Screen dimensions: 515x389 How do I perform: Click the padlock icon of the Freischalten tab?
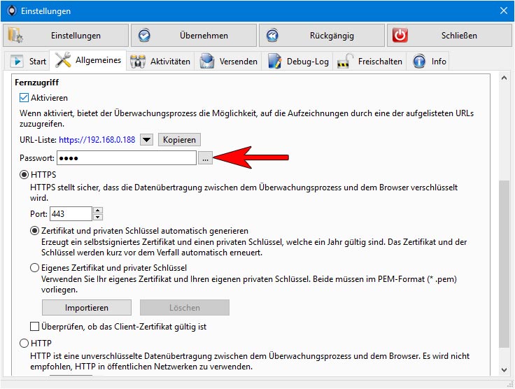(x=345, y=61)
